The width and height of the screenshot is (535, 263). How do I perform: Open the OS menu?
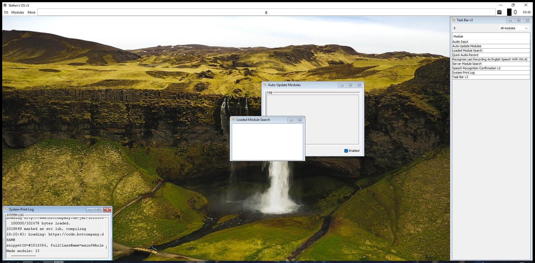click(x=6, y=12)
